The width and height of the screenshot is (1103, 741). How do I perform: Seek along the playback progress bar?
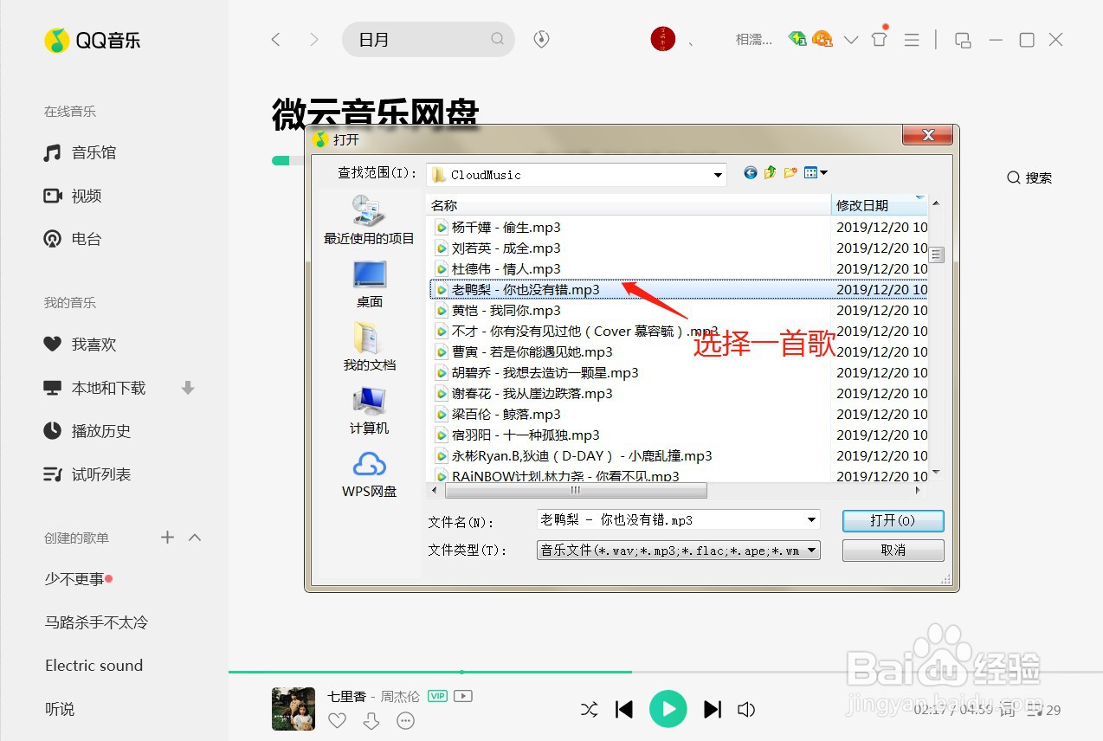[666, 672]
